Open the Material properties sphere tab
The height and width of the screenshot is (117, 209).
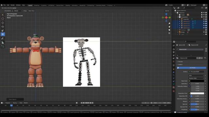tap(173, 87)
